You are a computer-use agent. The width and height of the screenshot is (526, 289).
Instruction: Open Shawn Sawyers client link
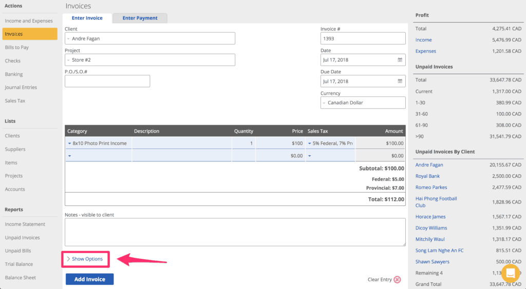click(x=433, y=261)
